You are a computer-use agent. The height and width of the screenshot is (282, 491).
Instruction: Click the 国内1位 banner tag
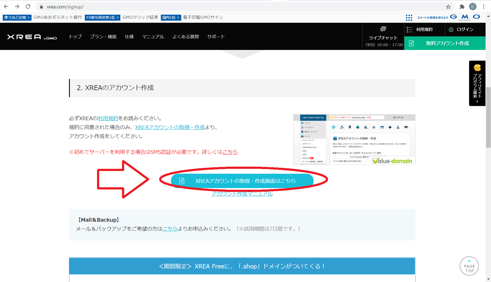click(x=171, y=17)
